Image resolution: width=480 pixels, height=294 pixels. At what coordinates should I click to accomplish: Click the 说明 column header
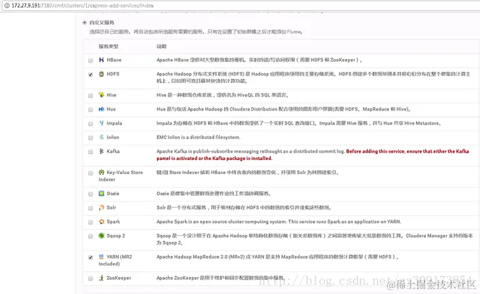[161, 46]
